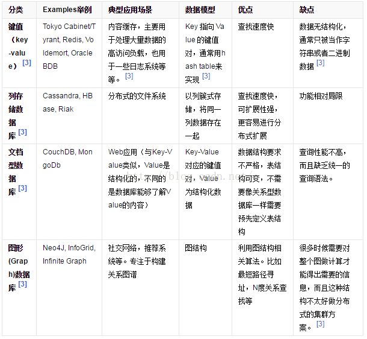367x339 pixels.
Task: Select the 很多时候需要对整个图做计算 cell
Action: pos(328,288)
